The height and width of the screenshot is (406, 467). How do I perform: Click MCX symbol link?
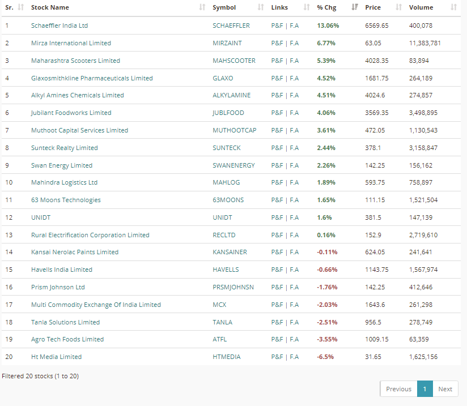tap(219, 305)
